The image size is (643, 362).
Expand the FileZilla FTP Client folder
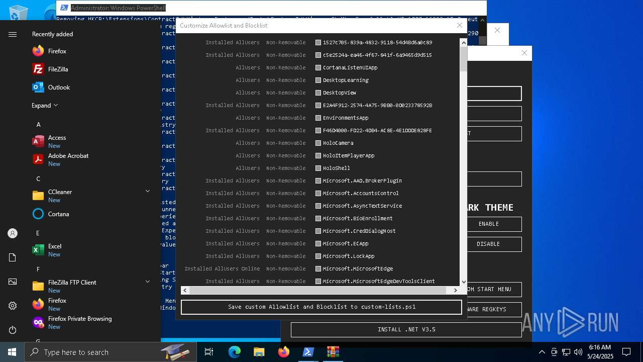(148, 282)
